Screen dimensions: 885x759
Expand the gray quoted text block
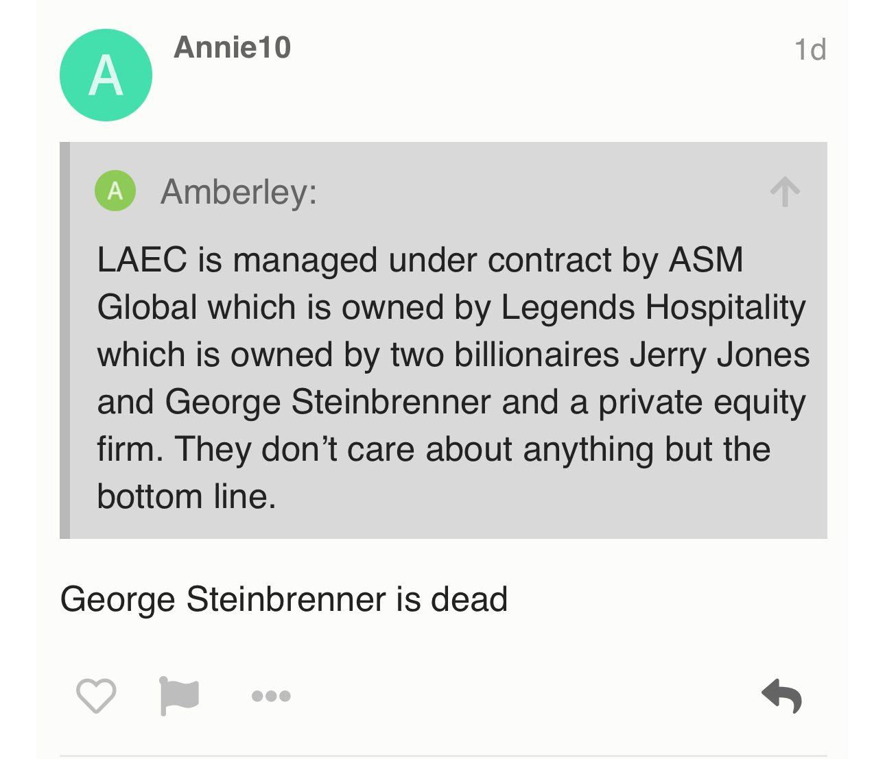[443, 340]
